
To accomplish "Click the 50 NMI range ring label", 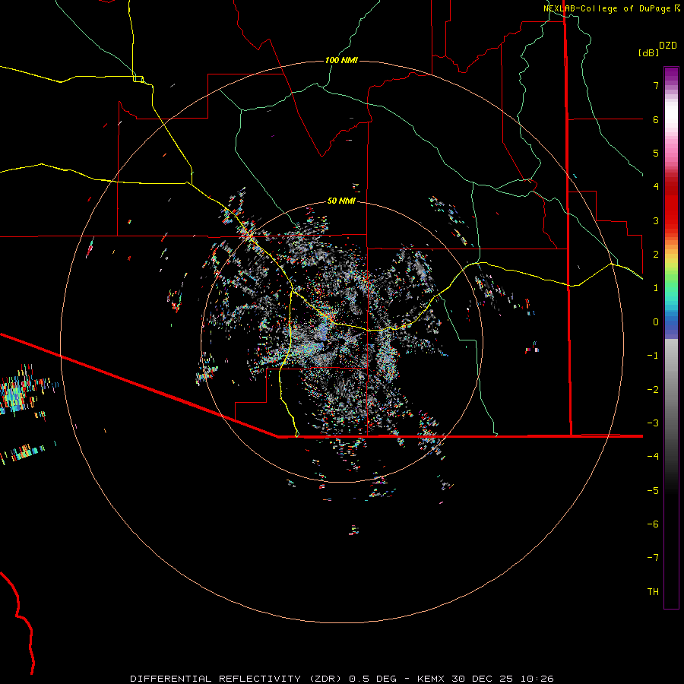I will [341, 201].
